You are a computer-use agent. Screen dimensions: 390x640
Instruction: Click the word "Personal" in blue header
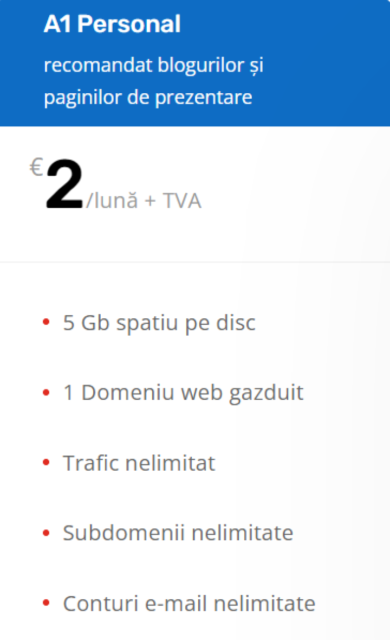coord(129,24)
